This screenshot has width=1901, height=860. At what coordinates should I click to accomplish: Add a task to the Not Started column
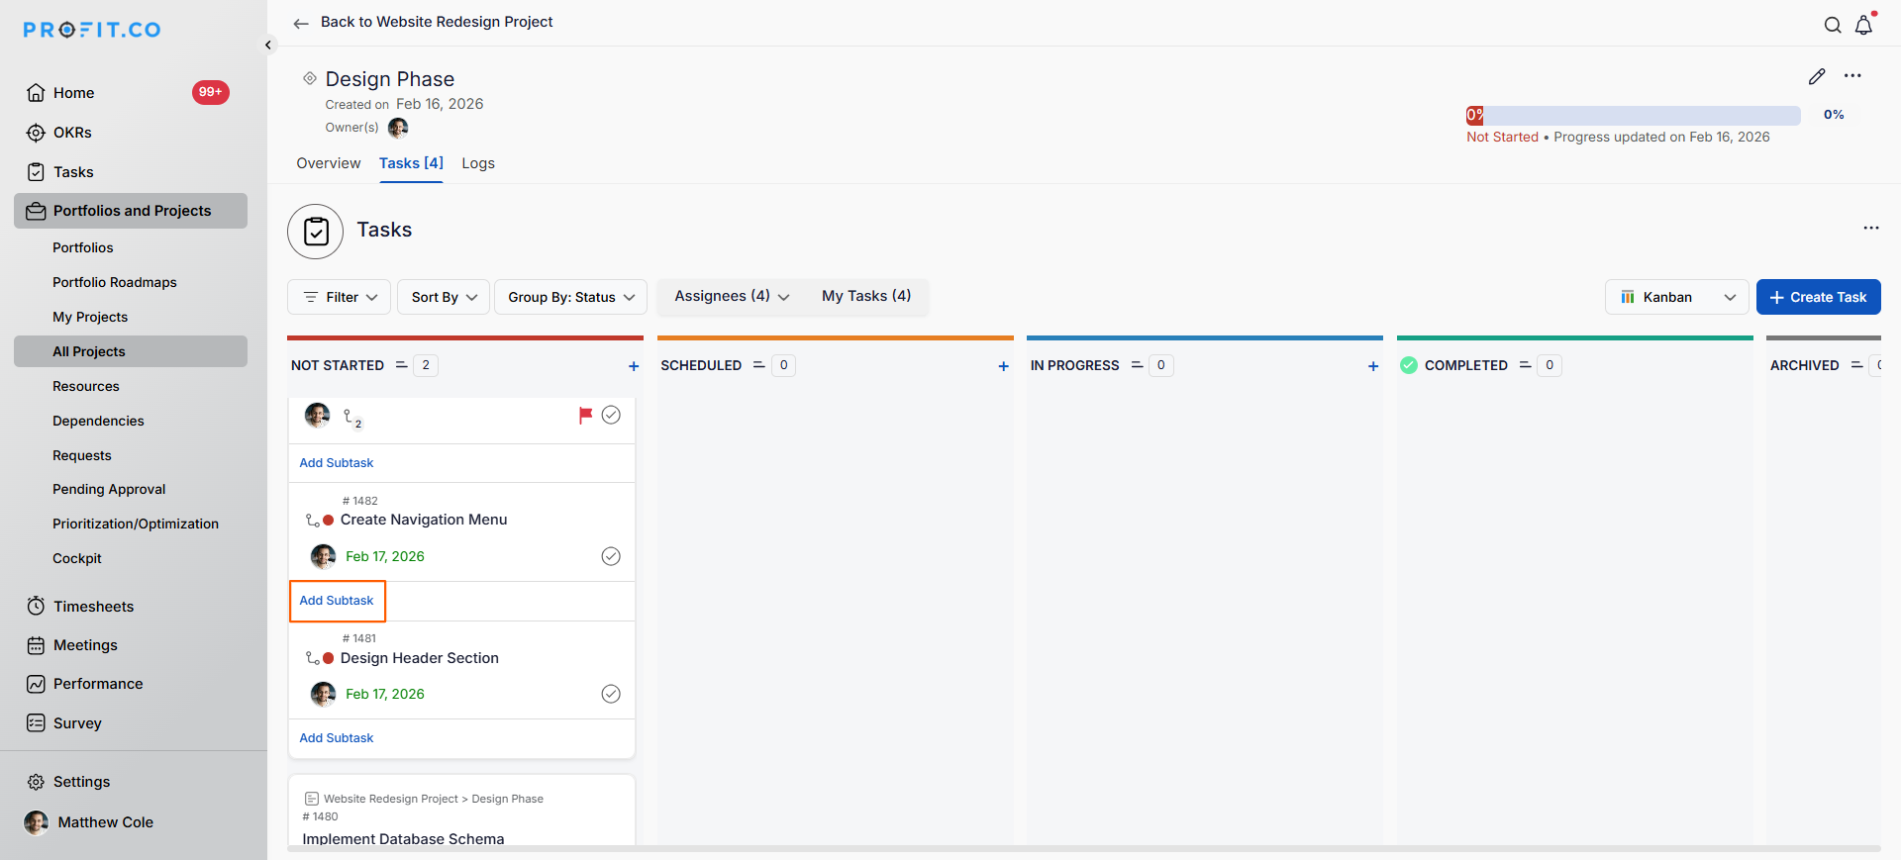click(x=634, y=366)
